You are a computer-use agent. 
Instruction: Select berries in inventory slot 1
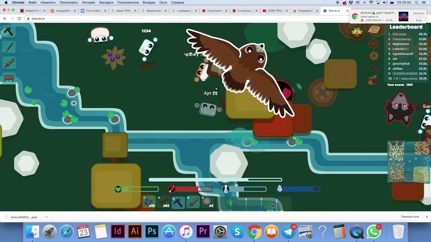click(x=149, y=202)
